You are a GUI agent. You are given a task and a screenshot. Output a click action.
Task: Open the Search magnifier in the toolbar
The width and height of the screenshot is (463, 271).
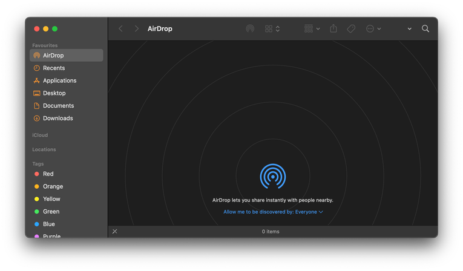(425, 28)
